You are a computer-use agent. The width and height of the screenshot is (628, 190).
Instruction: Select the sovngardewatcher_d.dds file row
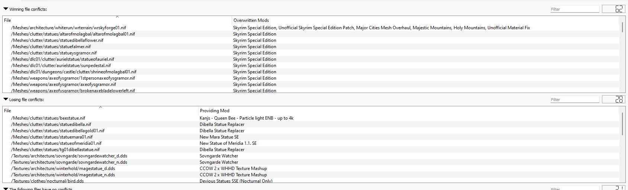click(x=311, y=156)
